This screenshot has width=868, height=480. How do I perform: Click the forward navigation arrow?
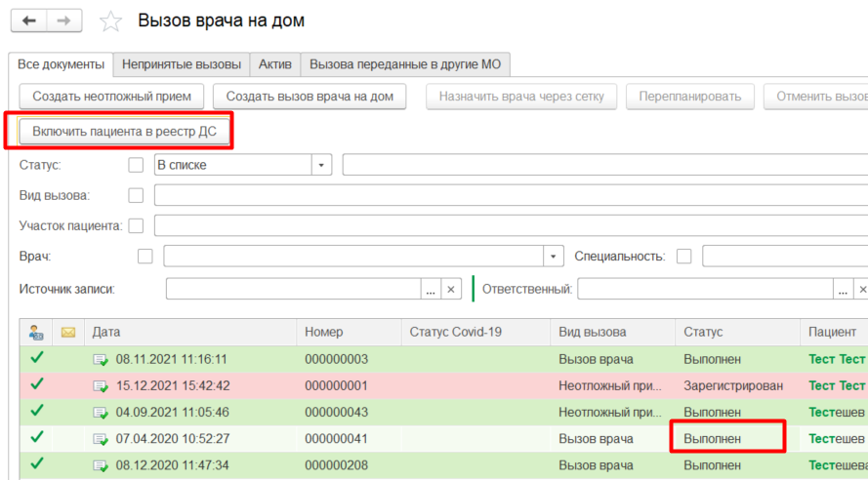[63, 20]
